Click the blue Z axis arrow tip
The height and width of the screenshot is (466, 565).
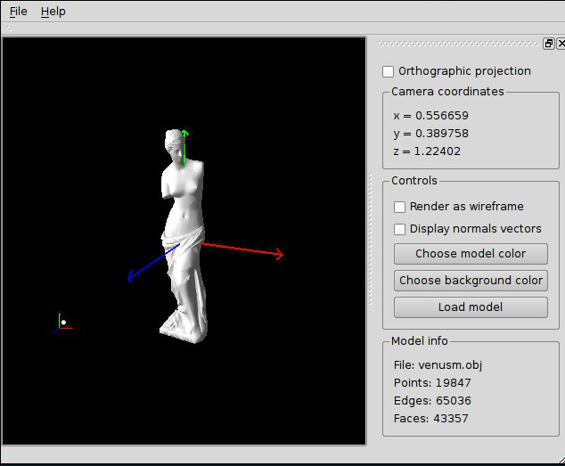click(x=131, y=277)
